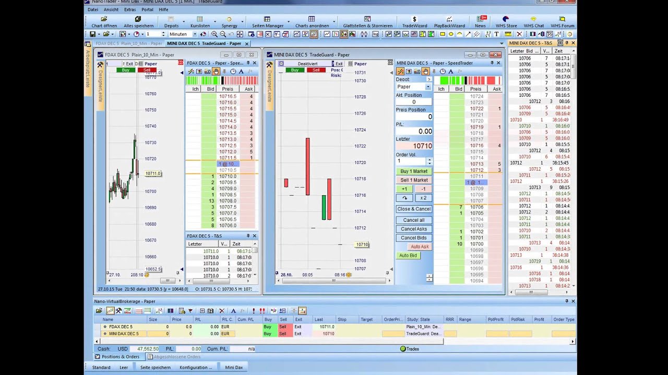
Task: Click the Cancel Bids button
Action: pyautogui.click(x=414, y=238)
